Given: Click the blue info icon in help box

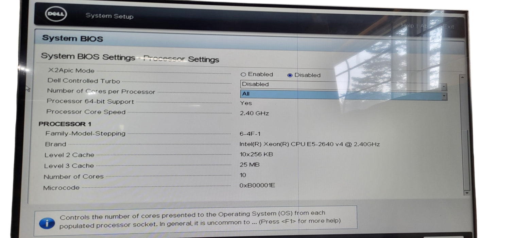Looking at the screenshot, I should click(x=47, y=223).
